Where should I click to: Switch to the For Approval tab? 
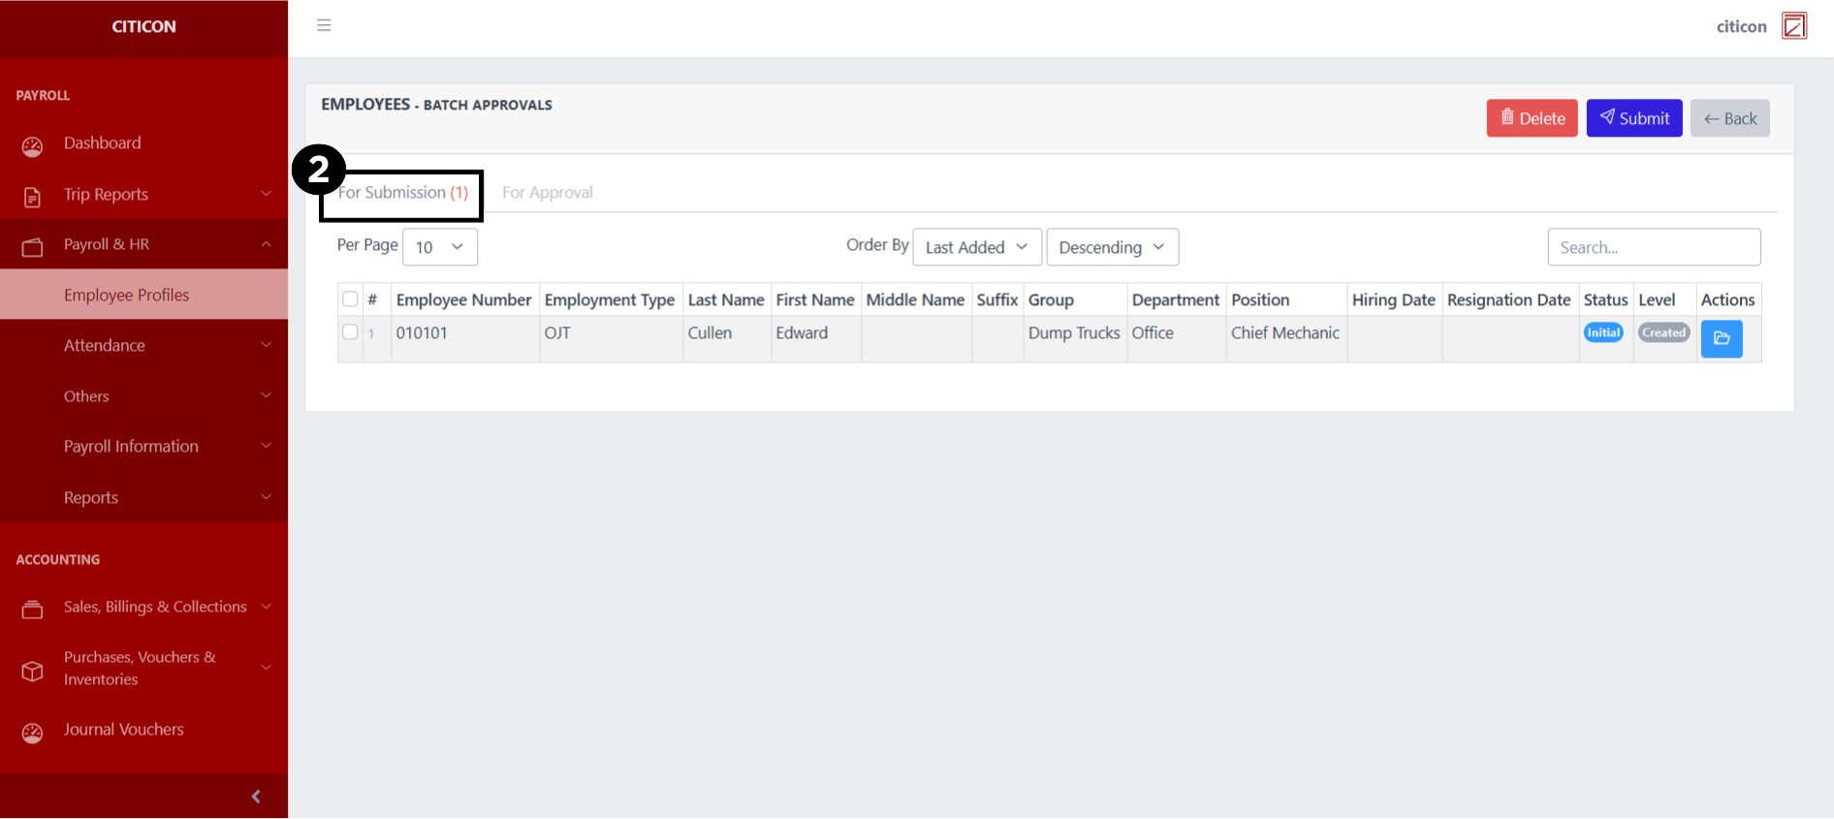coord(547,193)
